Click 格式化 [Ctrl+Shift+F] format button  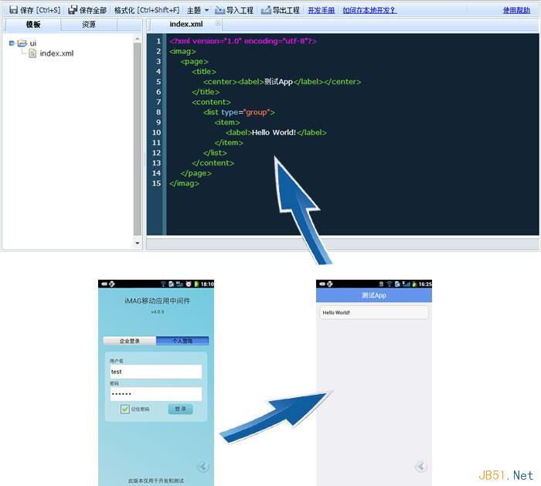click(x=147, y=10)
